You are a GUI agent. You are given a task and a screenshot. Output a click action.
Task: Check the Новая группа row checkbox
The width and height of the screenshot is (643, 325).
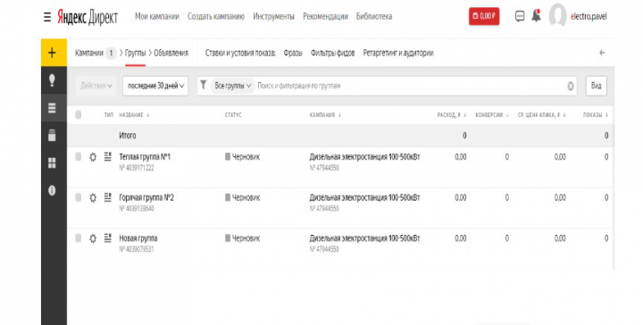click(x=79, y=238)
